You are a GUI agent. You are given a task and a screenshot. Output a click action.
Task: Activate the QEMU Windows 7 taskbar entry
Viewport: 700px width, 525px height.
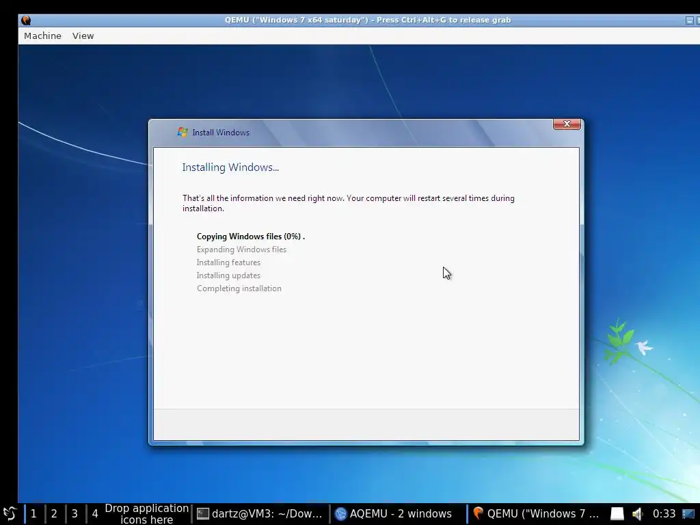[536, 513]
